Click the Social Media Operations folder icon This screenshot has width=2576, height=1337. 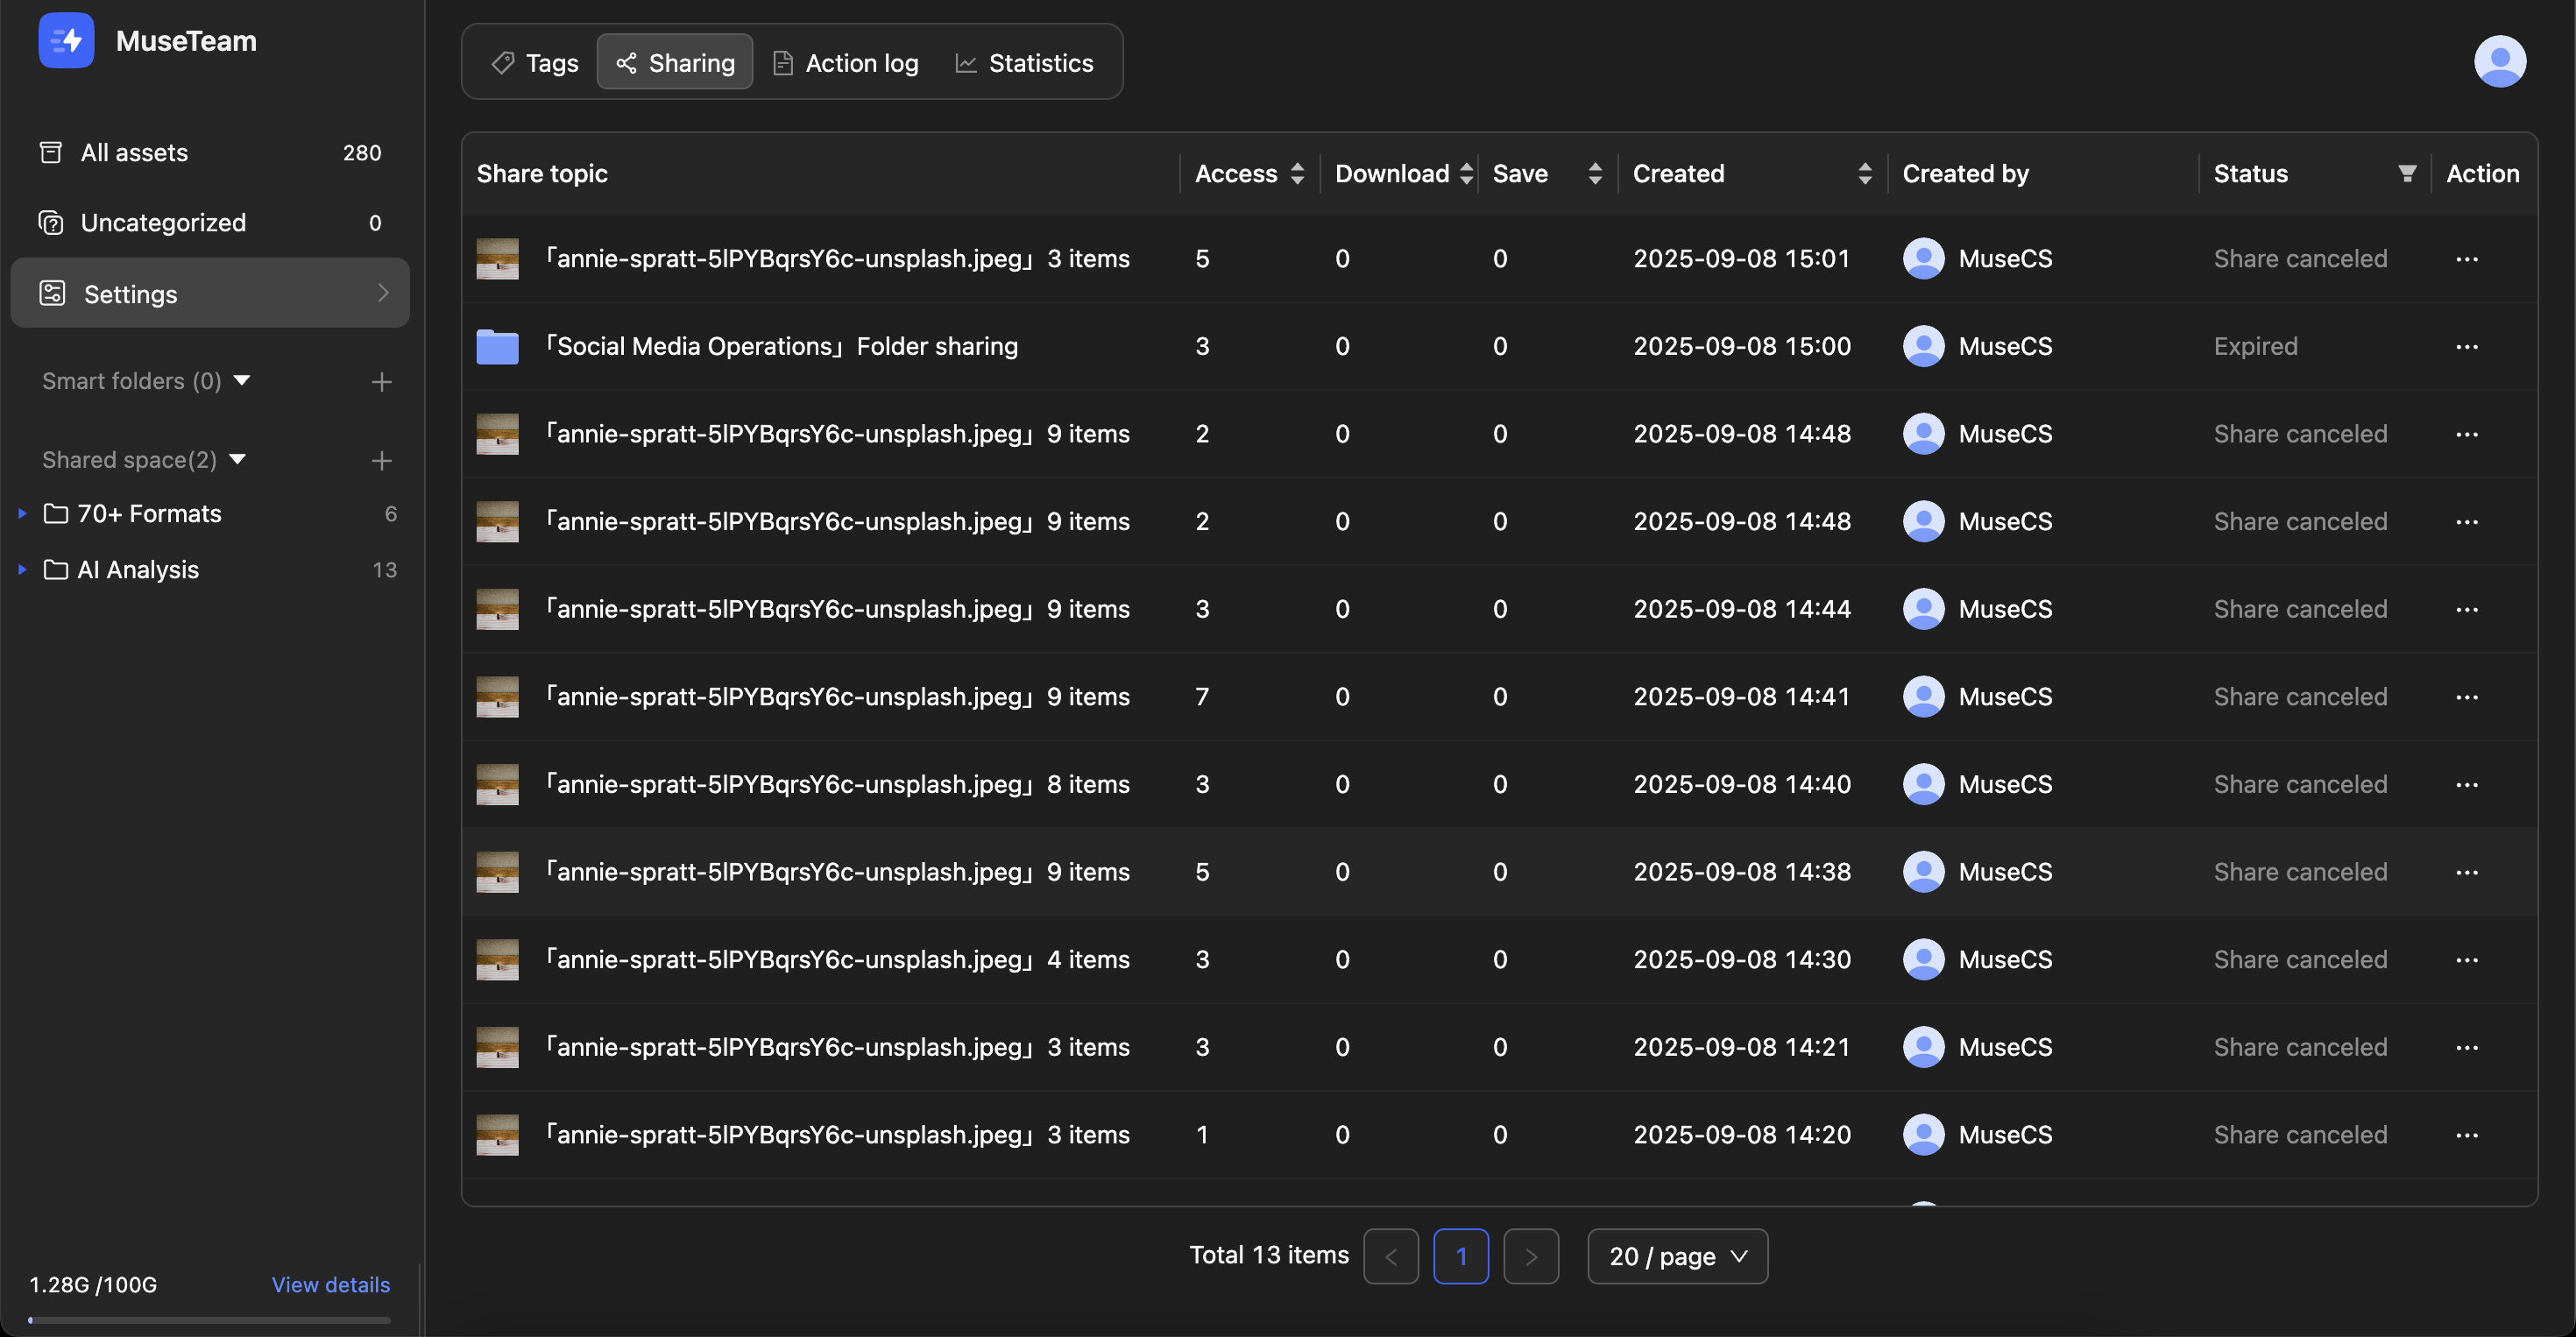point(497,347)
